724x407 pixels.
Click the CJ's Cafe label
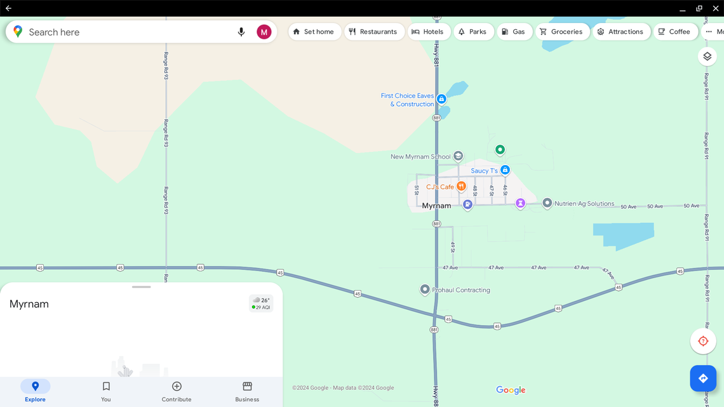pos(440,187)
